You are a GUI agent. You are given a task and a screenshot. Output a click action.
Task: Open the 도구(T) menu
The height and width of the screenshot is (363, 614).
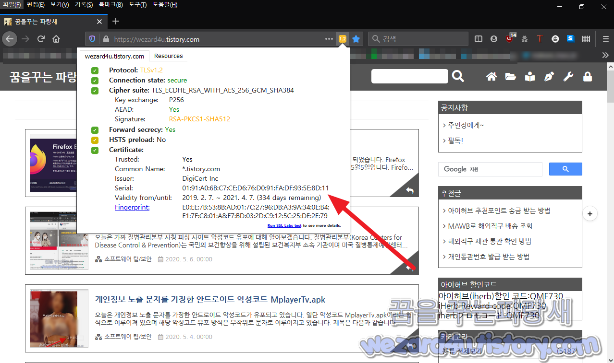coord(138,5)
